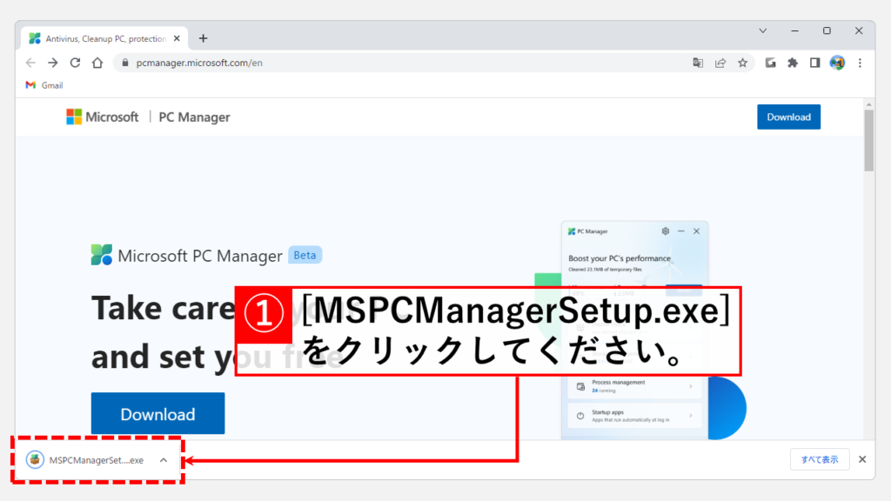Open the extensions puzzle icon
The width and height of the screenshot is (891, 501).
pyautogui.click(x=793, y=63)
